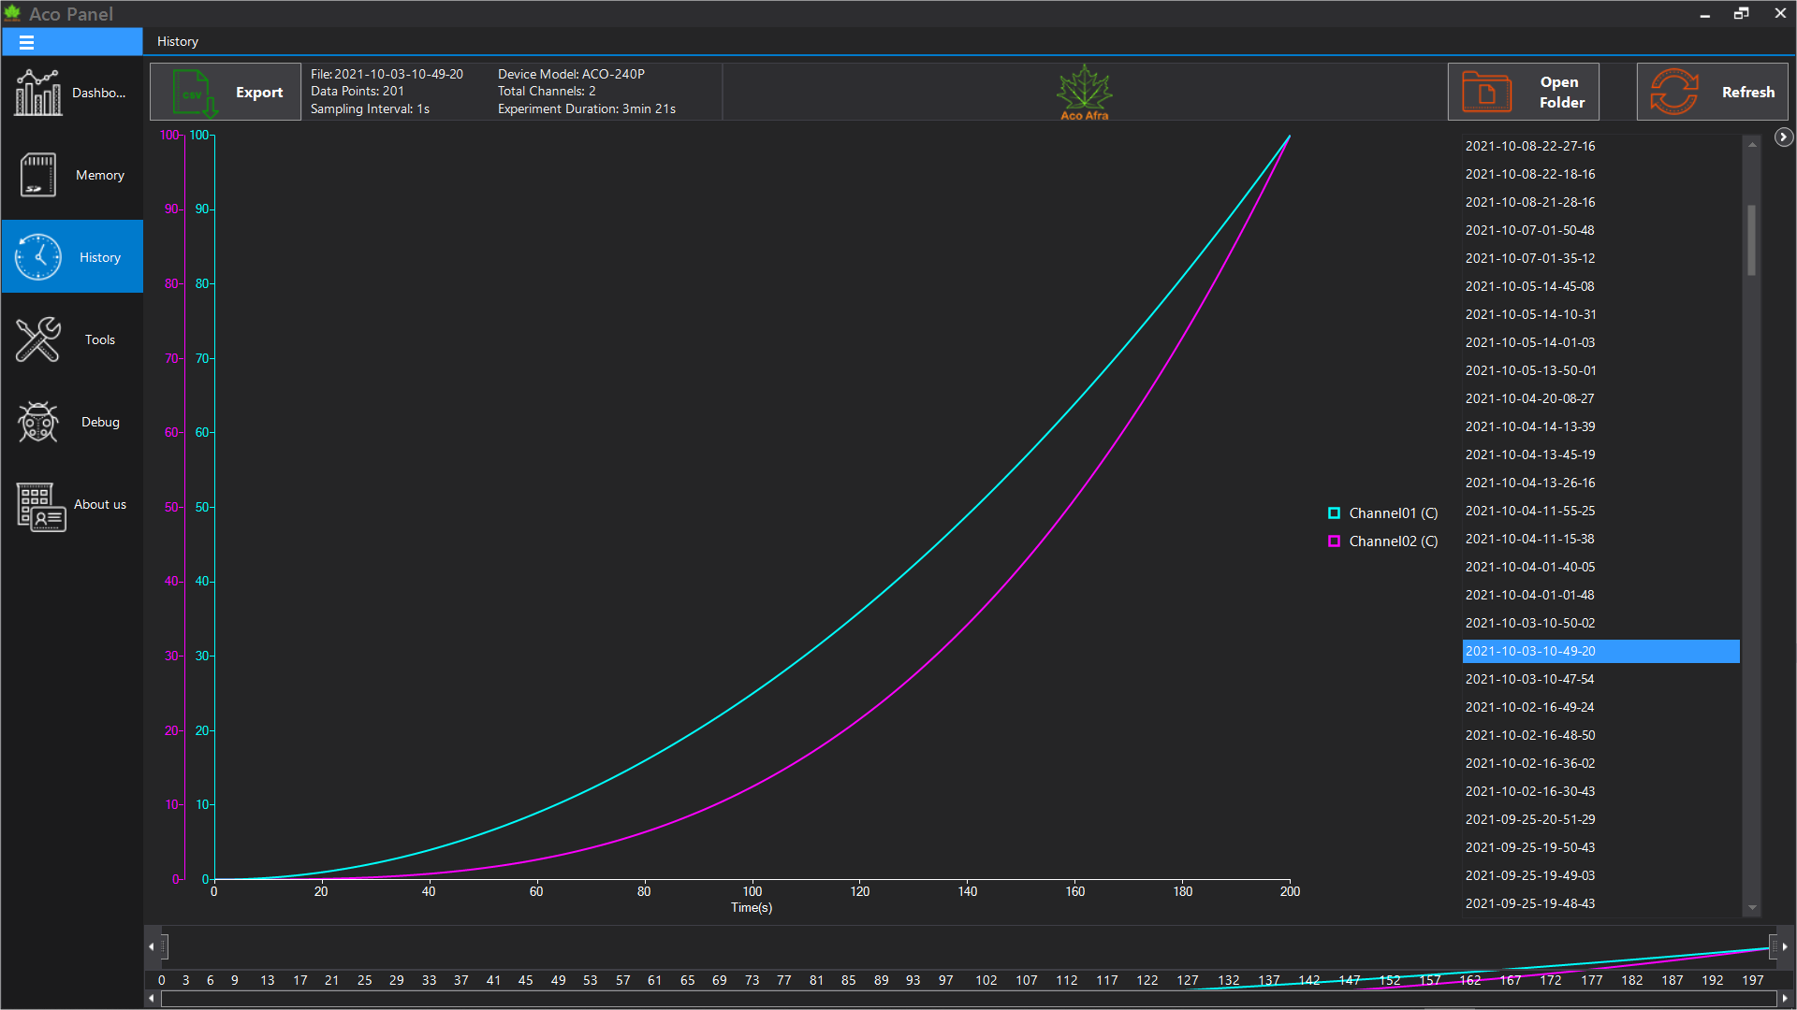1797x1010 pixels.
Task: Select record 2021-10-04-20-08-27
Action: 1600,398
